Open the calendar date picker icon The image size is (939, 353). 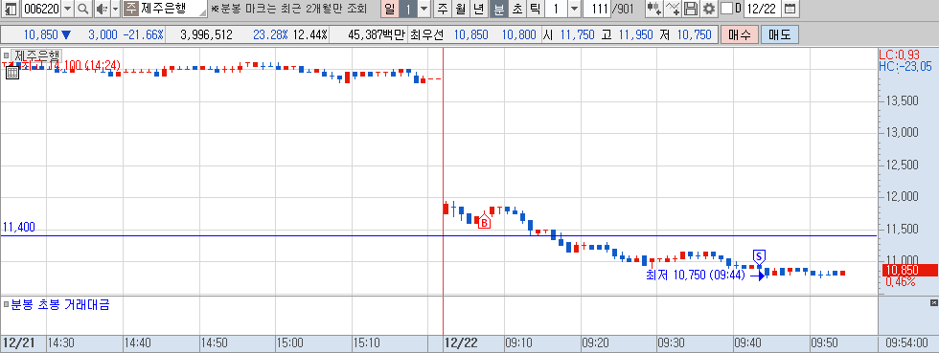790,9
